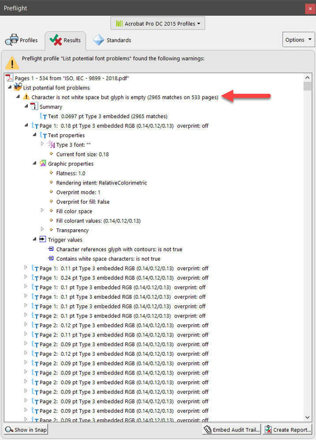Image resolution: width=316 pixels, height=440 pixels.
Task: Click the trigger icon beside Contains white space characters
Action: tap(51, 259)
